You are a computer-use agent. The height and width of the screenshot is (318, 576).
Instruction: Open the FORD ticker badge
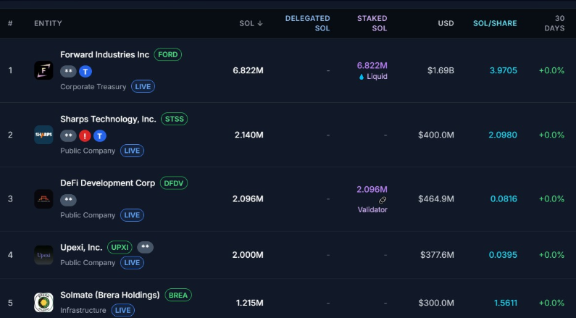point(167,54)
